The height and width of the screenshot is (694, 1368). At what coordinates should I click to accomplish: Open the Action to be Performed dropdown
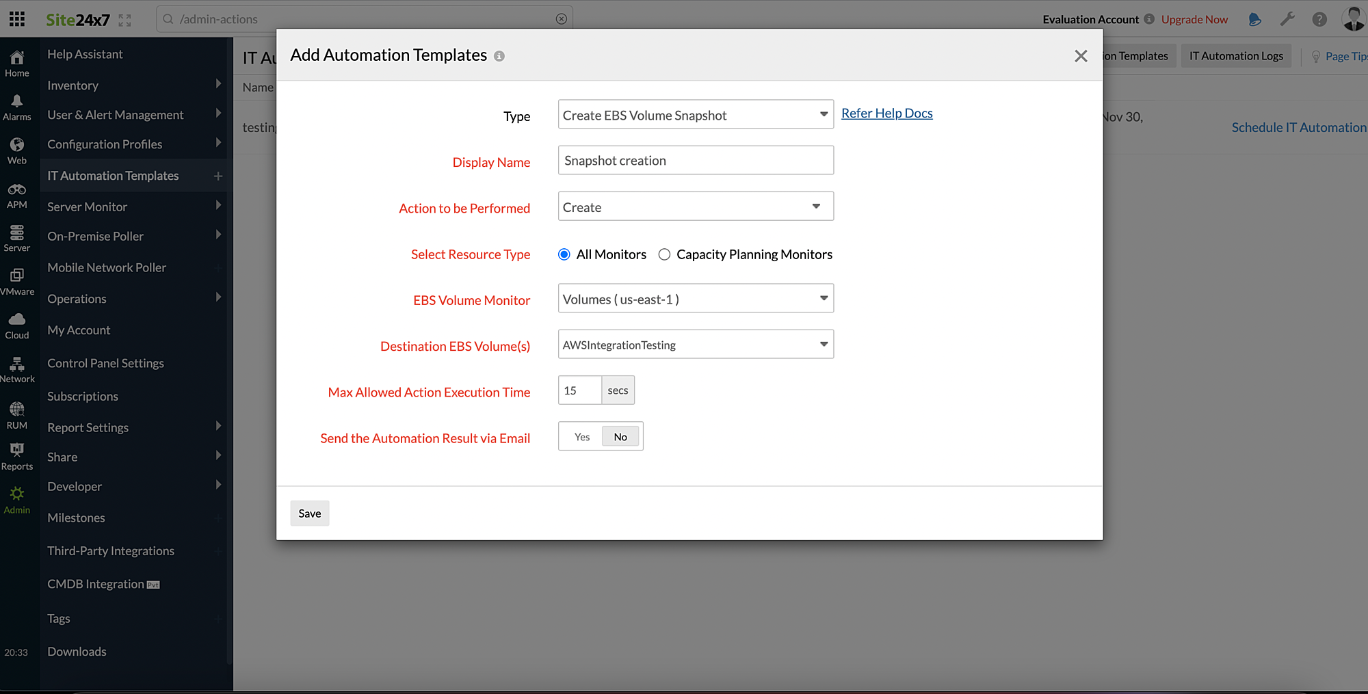695,206
